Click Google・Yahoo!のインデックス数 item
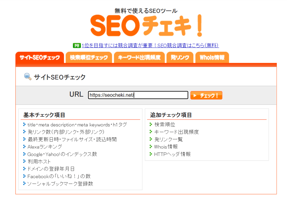 62,154
